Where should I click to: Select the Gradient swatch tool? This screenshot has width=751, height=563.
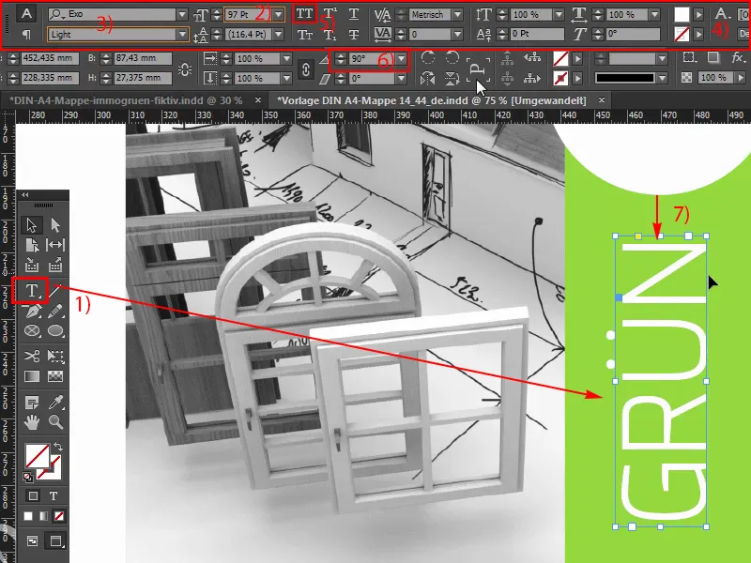click(32, 376)
